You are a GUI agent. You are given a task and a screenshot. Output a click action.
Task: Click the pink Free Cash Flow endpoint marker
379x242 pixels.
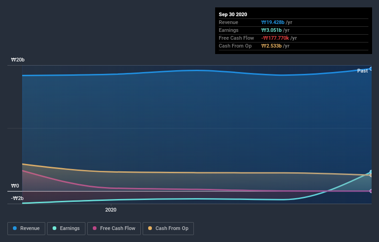371,191
